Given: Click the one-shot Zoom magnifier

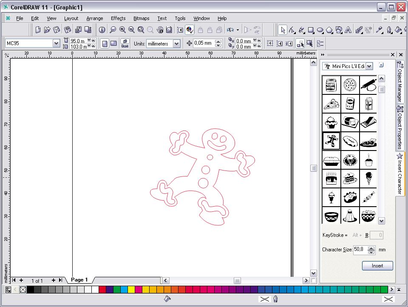Looking at the screenshot, I should 113,30.
